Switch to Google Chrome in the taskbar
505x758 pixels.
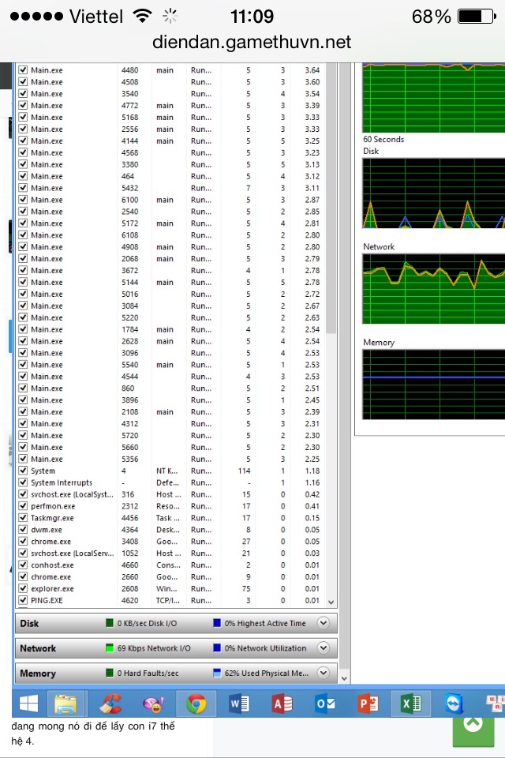(x=196, y=703)
